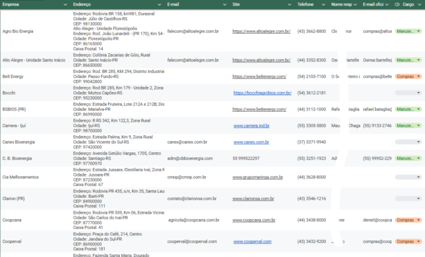This screenshot has width=425, height=257.
Task: Click the (55) 3251-1923 phone cell
Action: click(x=311, y=158)
